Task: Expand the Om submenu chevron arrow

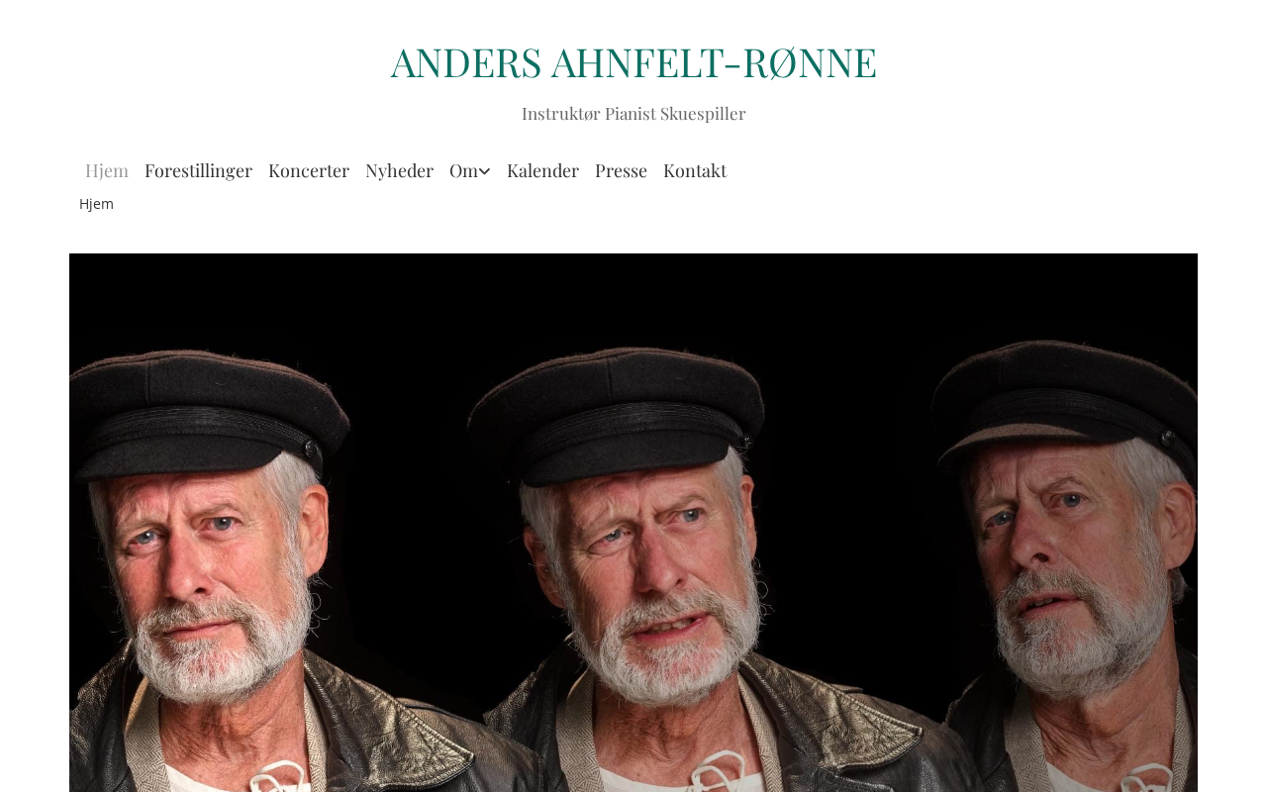Action: 484,172
